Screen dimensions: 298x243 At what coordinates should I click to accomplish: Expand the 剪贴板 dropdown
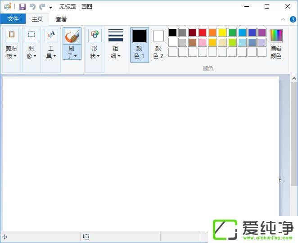[12, 52]
